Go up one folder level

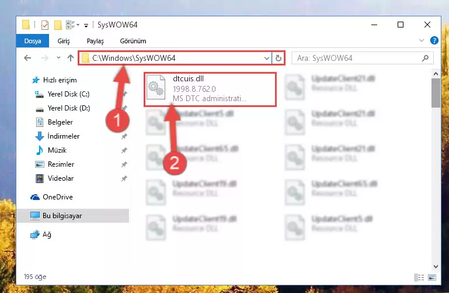coord(71,58)
